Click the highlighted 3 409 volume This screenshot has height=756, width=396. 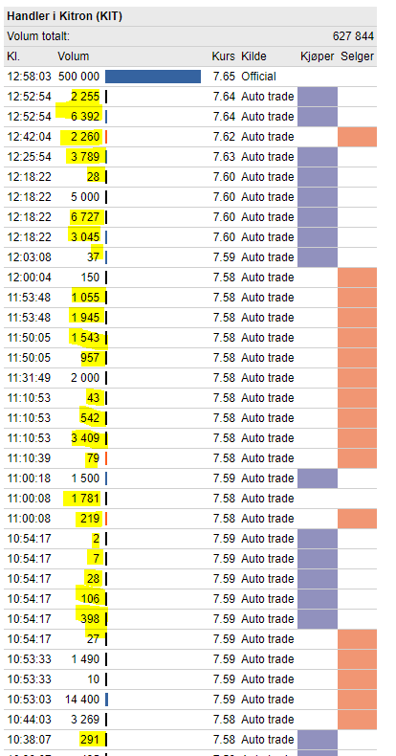85,438
